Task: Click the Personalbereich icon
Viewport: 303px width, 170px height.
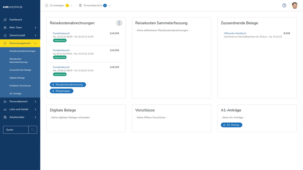Action: (5, 102)
